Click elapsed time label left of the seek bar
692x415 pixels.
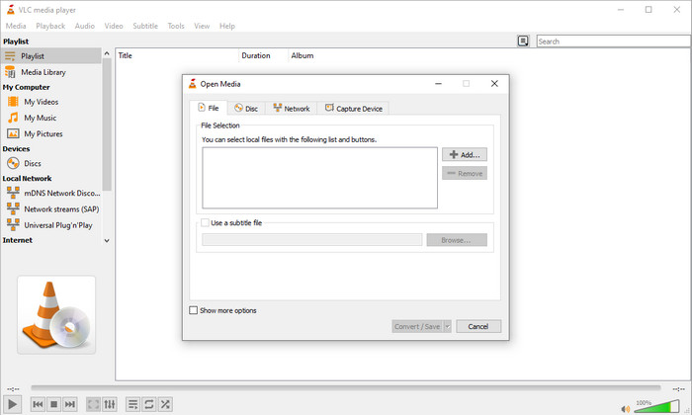point(13,389)
